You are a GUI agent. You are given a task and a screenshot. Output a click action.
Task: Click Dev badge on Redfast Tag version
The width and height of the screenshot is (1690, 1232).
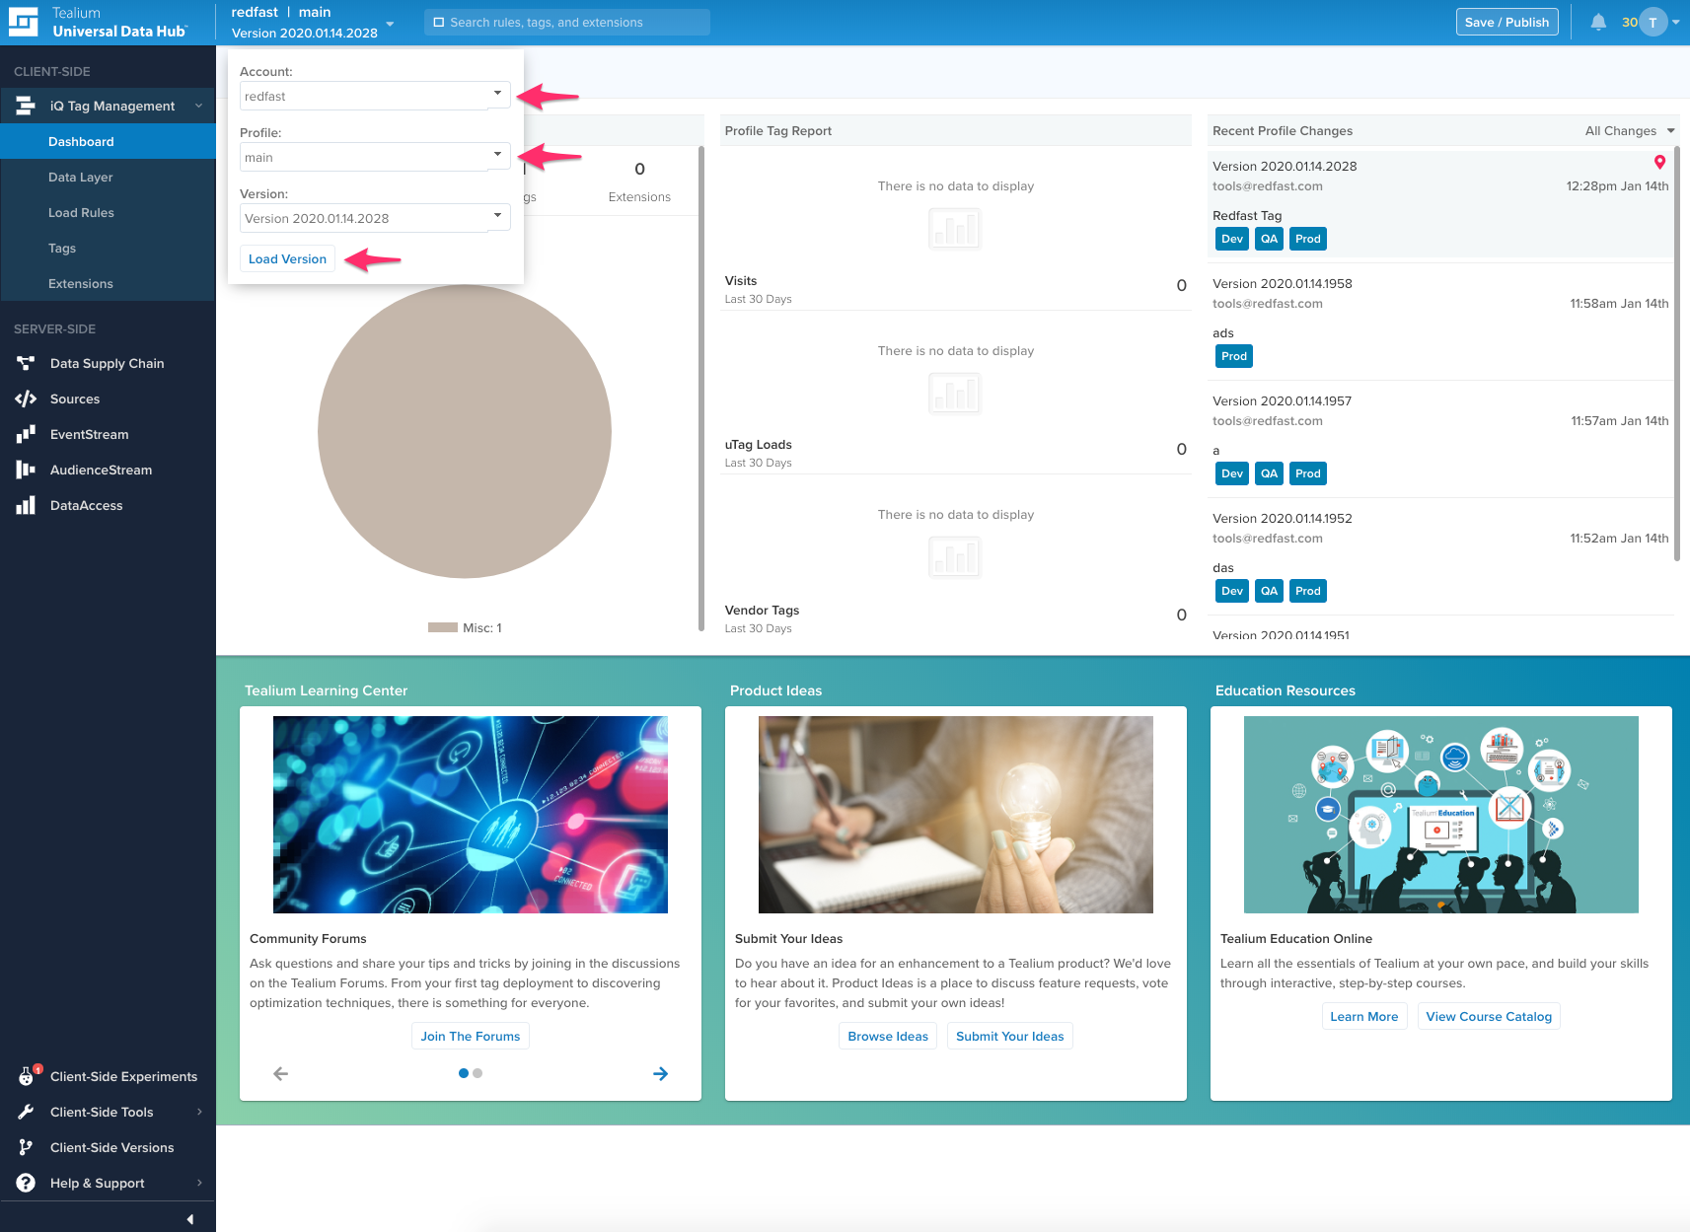click(x=1232, y=239)
